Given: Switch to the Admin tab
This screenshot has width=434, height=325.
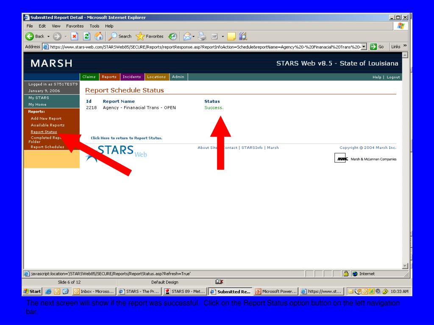Looking at the screenshot, I should tap(178, 77).
